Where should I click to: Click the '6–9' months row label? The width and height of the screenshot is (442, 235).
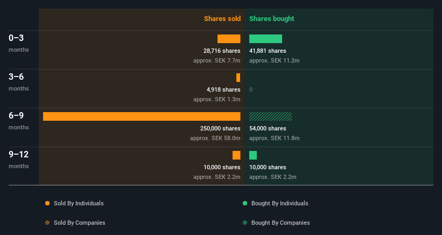[x=19, y=121]
